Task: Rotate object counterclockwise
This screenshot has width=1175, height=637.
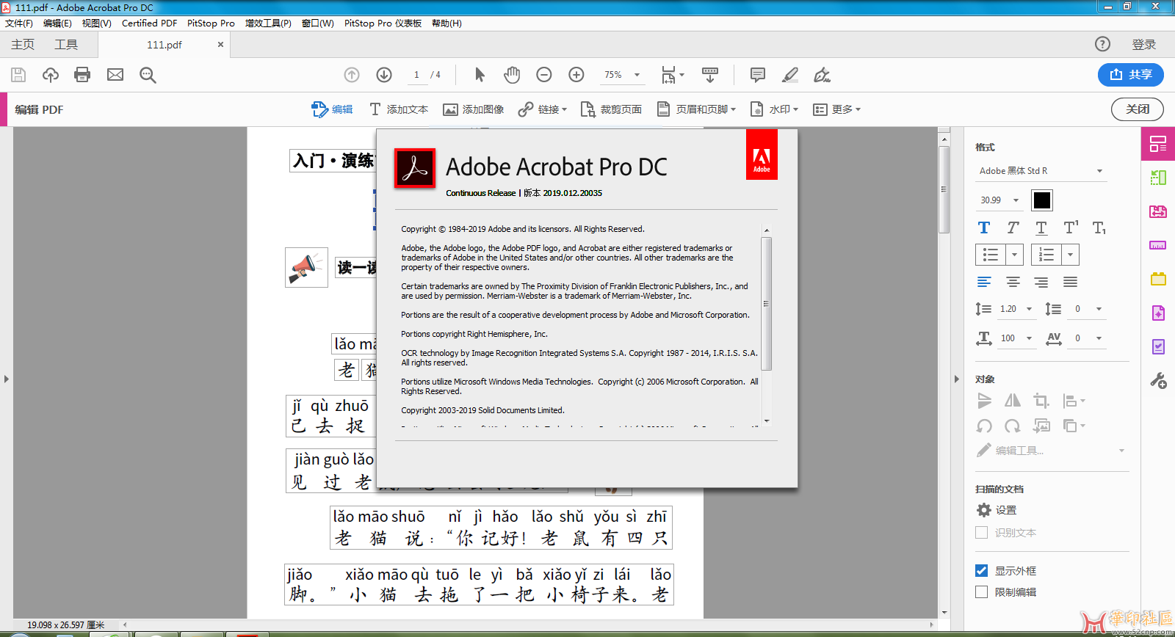Action: point(984,426)
